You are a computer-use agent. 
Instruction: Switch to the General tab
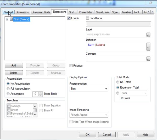pos(8,12)
